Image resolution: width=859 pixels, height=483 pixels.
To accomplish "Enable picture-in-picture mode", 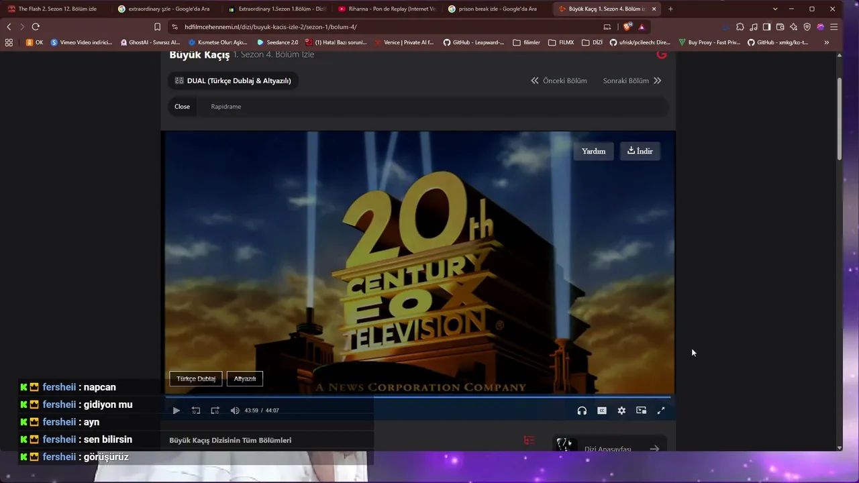I will [642, 411].
